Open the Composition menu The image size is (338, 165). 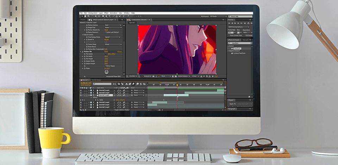coord(93,13)
